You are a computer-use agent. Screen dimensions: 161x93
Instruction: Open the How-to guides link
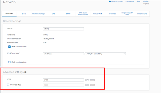[x=117, y=1]
